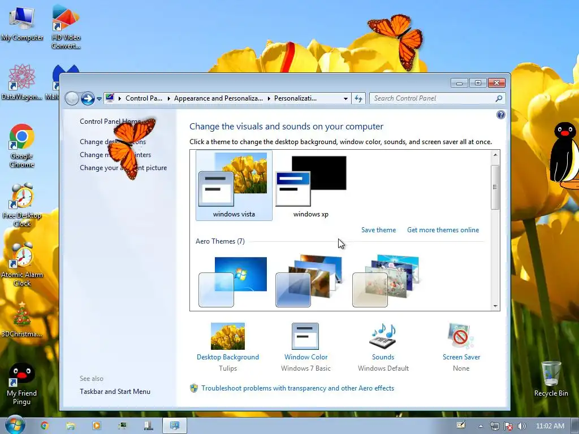Select the windows vista theme
579x434 pixels.
[234, 185]
